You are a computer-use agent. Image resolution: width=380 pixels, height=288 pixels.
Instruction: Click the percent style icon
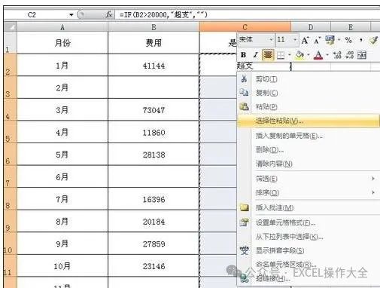coord(348,40)
